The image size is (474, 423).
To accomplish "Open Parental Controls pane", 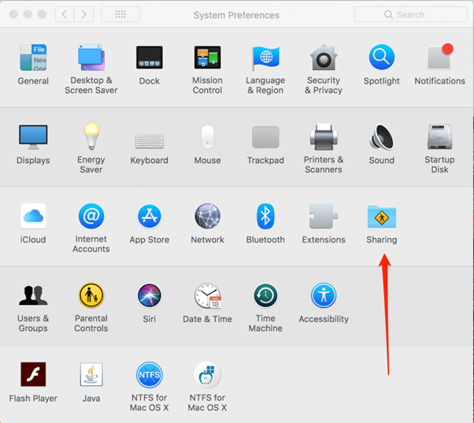I will 91,295.
